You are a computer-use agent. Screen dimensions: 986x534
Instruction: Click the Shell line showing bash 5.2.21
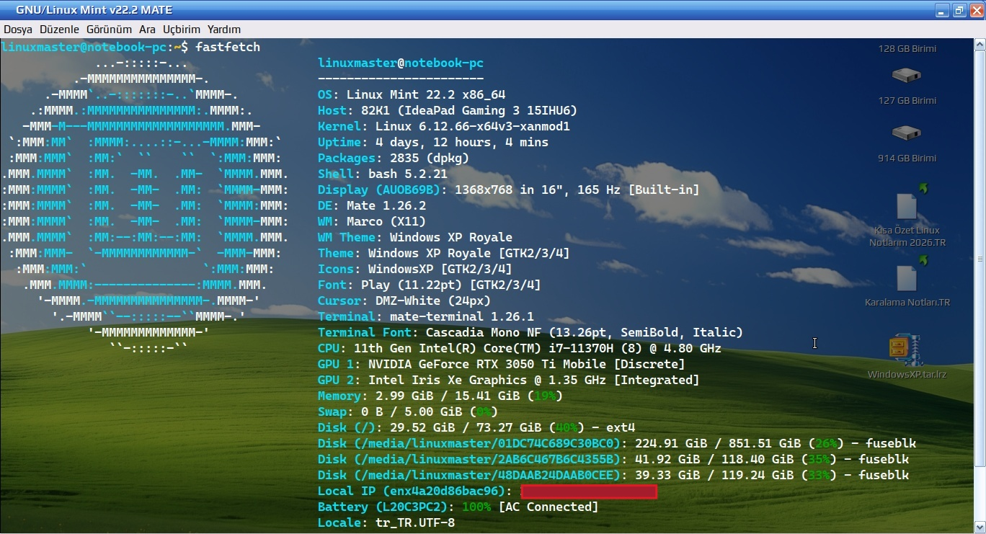[x=383, y=174]
